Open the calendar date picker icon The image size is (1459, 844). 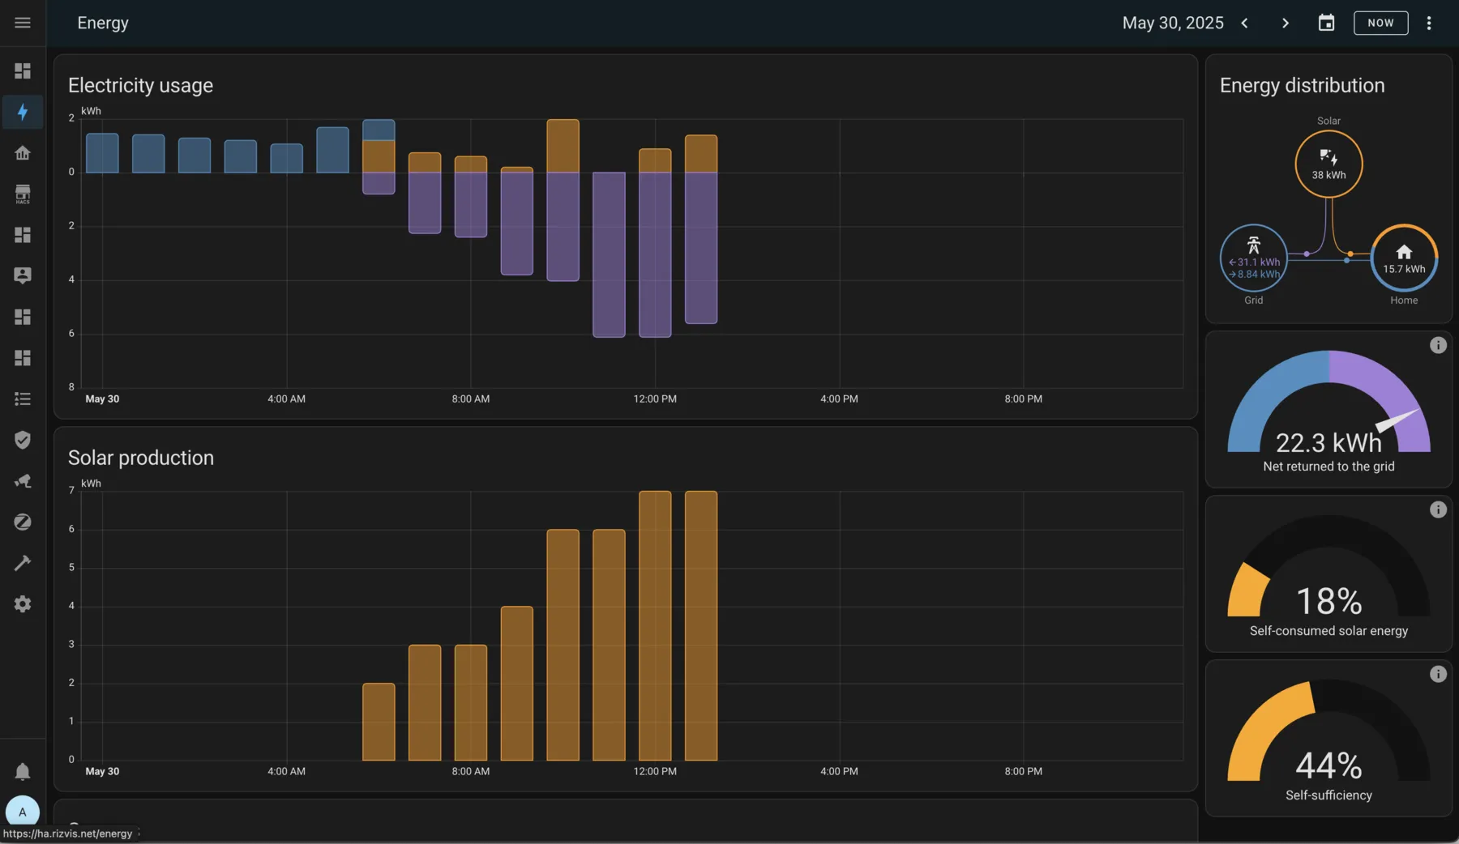1326,23
